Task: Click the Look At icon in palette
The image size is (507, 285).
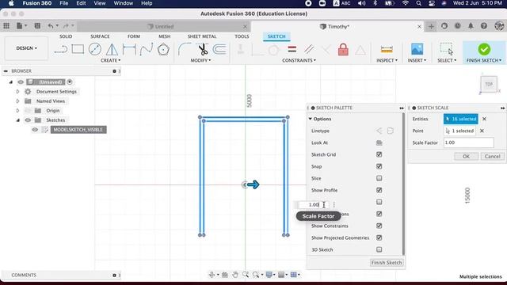Action: 379,142
